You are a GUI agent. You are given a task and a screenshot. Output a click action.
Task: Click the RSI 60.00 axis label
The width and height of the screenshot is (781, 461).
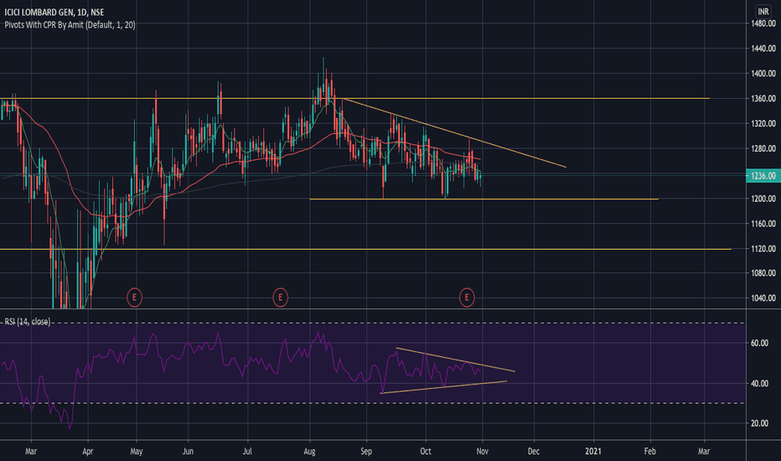coord(759,343)
